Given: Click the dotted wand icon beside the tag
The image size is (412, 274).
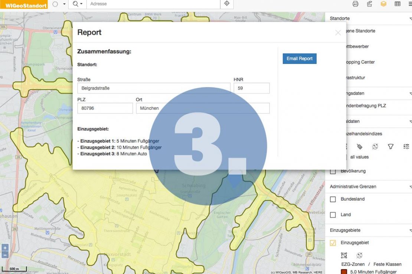Looking at the screenshot, I should [375, 146].
